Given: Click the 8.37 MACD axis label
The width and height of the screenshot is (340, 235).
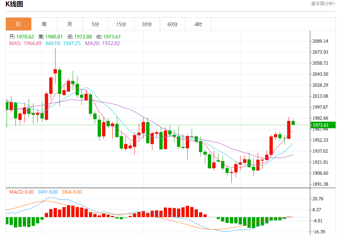Looking at the screenshot, I should tap(317, 210).
